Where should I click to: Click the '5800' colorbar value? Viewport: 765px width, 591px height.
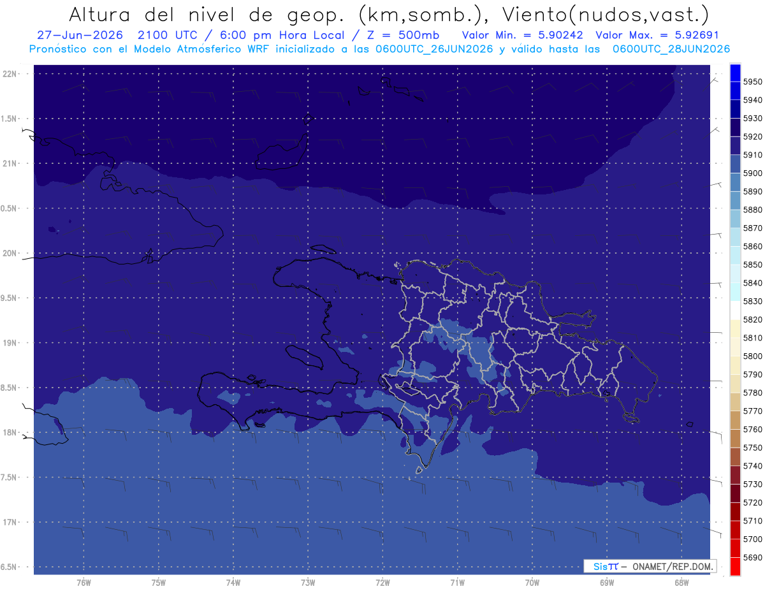(x=753, y=356)
